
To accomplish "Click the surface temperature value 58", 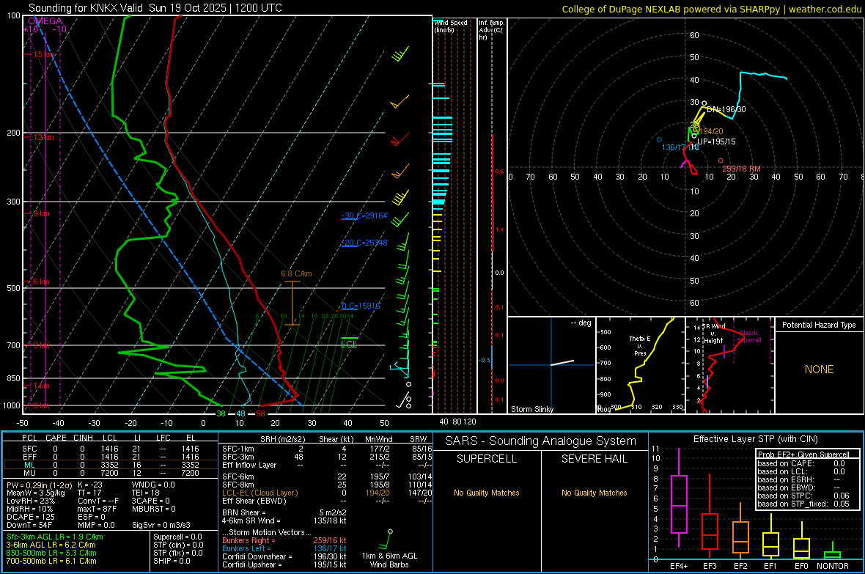I will [260, 413].
